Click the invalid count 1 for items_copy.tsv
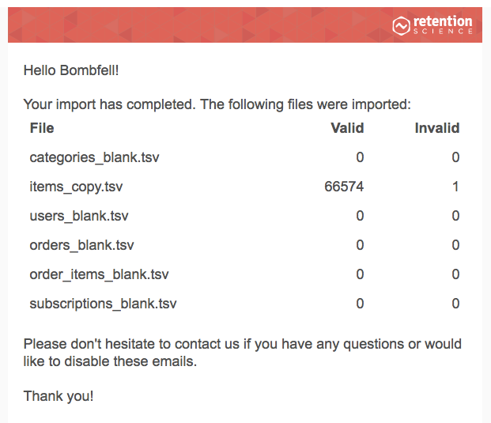Screen dimensions: 491x423 [x=455, y=187]
